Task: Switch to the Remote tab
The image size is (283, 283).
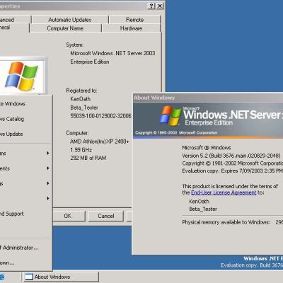Action: click(x=134, y=20)
